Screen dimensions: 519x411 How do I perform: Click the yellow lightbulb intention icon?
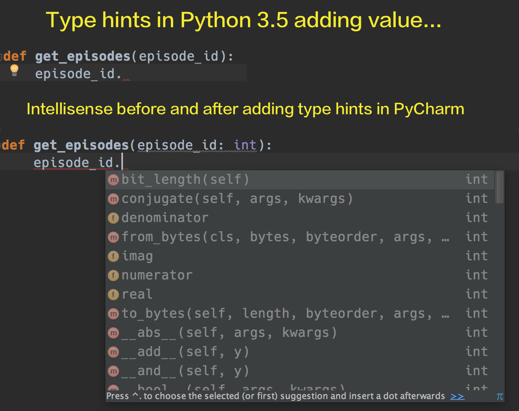(x=14, y=71)
